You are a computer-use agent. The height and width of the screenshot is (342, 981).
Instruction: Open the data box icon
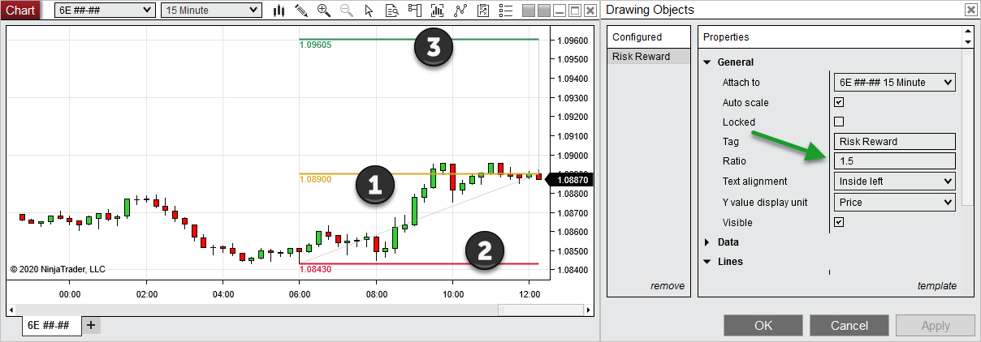click(x=391, y=11)
